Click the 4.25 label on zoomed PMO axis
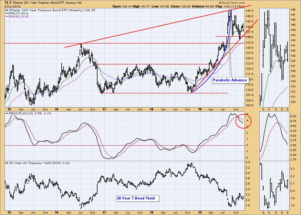Viewport: 301px width, 215px height. [293, 131]
